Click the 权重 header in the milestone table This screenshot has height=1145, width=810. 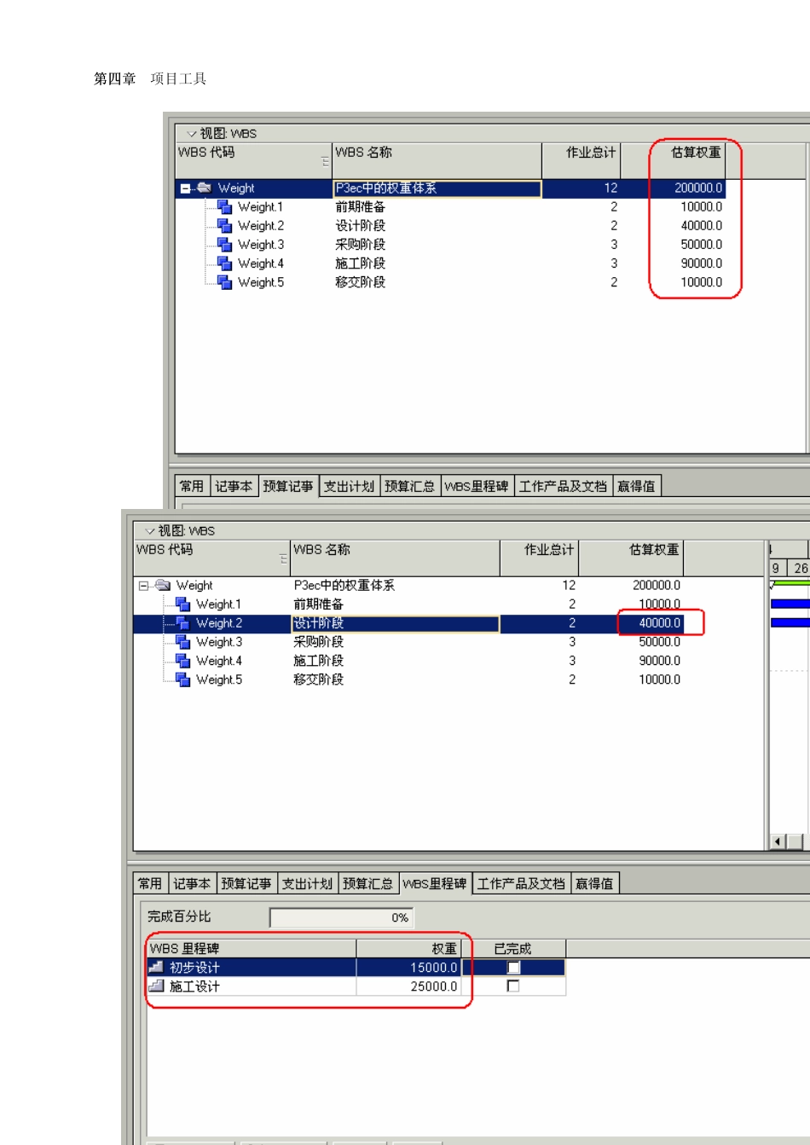pyautogui.click(x=408, y=948)
